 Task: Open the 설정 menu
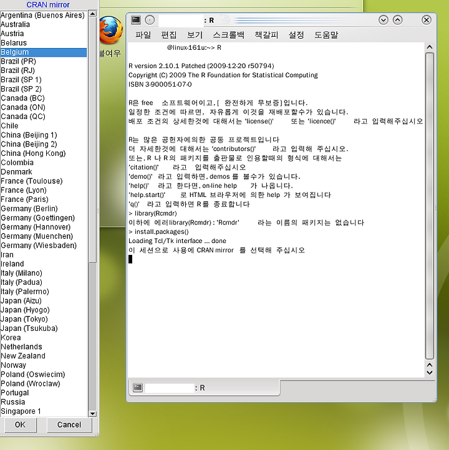coord(296,35)
